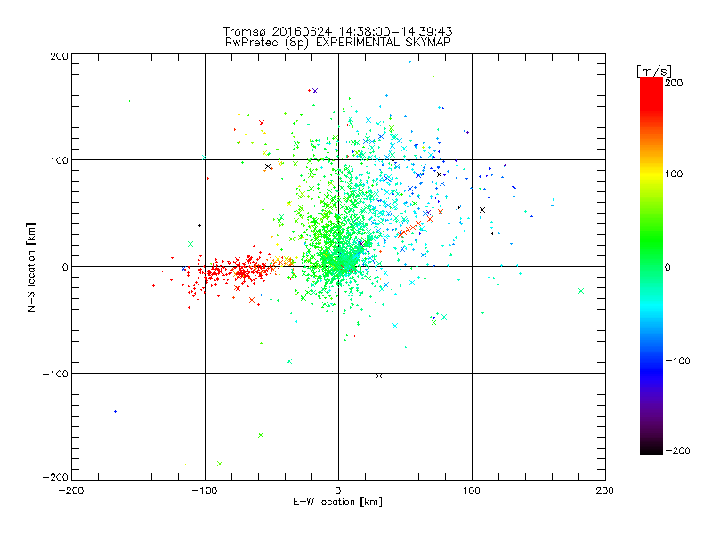Click the colorbar's top "200" label
The image size is (712, 534).
(674, 83)
